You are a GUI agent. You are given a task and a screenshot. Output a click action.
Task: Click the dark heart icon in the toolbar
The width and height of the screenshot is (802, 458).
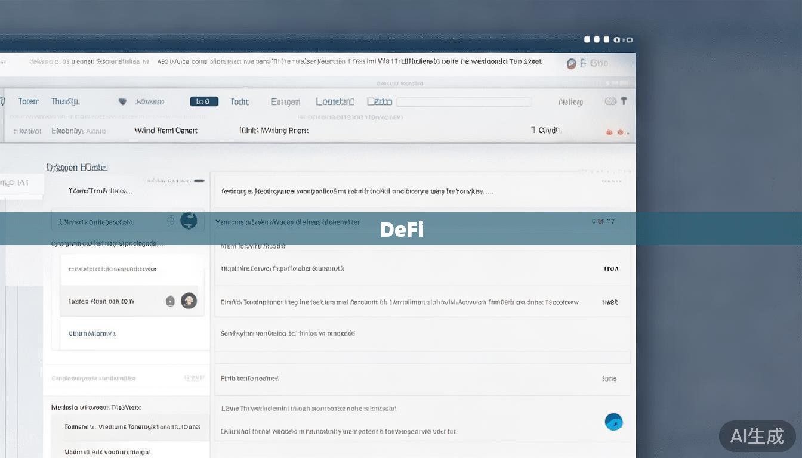point(123,101)
